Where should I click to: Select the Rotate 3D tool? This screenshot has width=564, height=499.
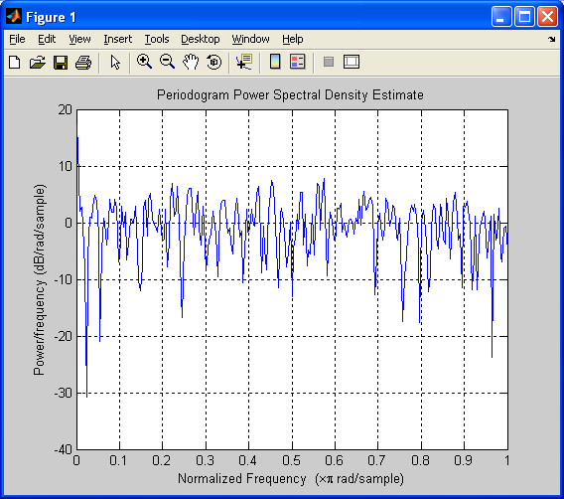pyautogui.click(x=214, y=62)
